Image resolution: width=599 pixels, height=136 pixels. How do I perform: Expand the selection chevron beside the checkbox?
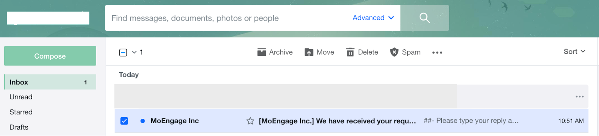click(x=134, y=52)
